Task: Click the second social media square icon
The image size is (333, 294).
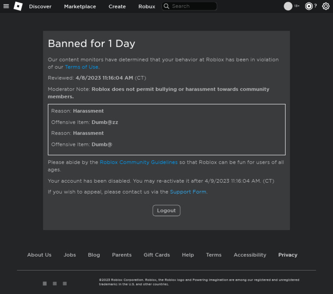Action: (55, 284)
